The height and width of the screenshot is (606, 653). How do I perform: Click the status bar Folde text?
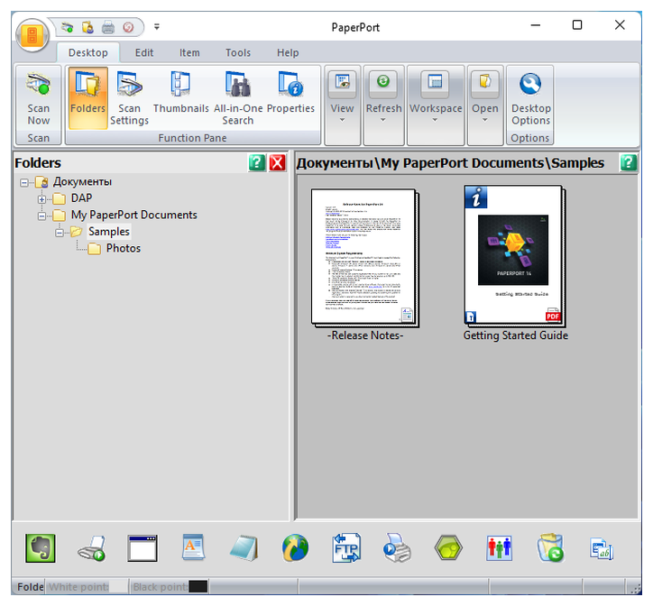[x=31, y=587]
